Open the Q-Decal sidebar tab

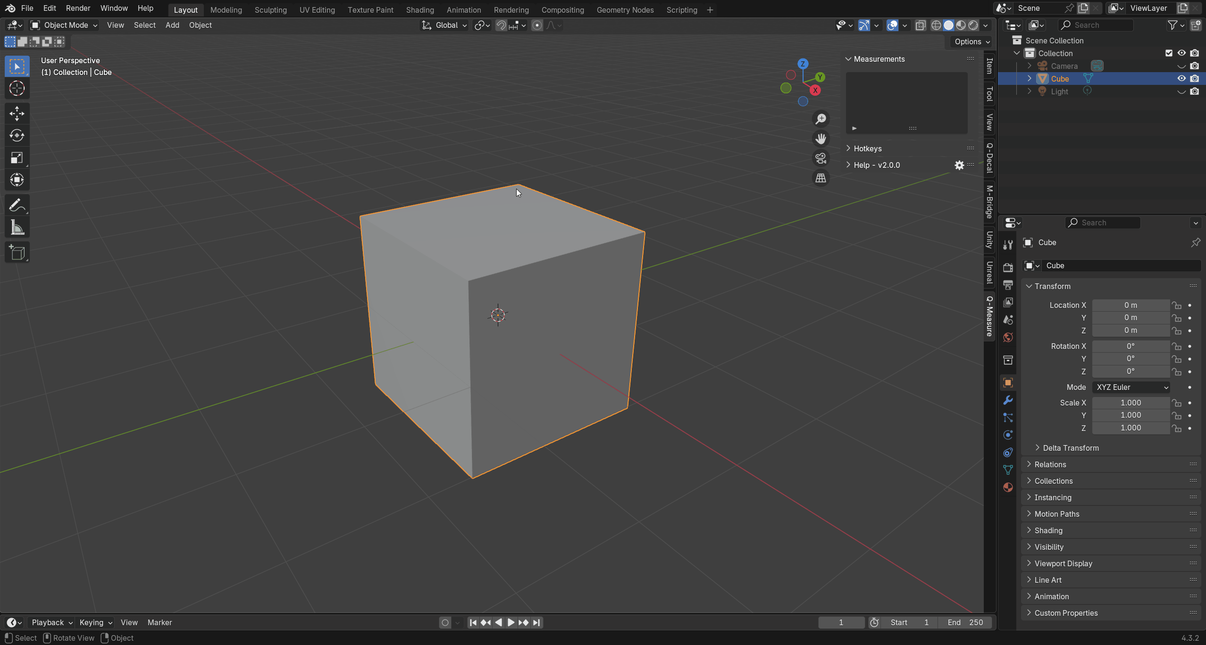990,157
